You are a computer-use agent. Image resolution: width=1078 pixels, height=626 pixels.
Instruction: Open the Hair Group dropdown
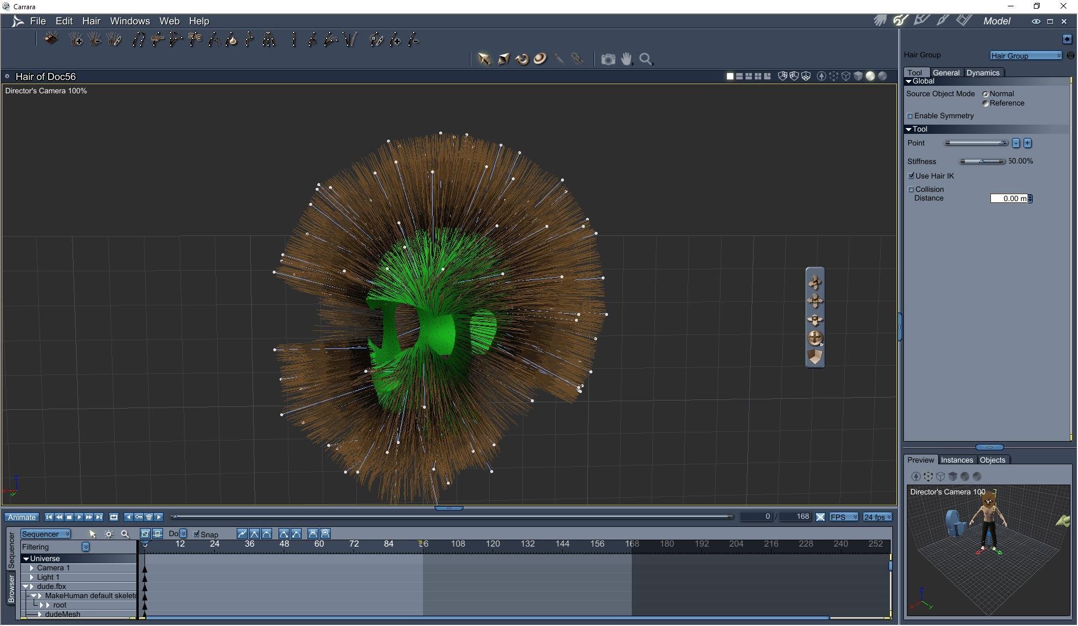(1025, 56)
